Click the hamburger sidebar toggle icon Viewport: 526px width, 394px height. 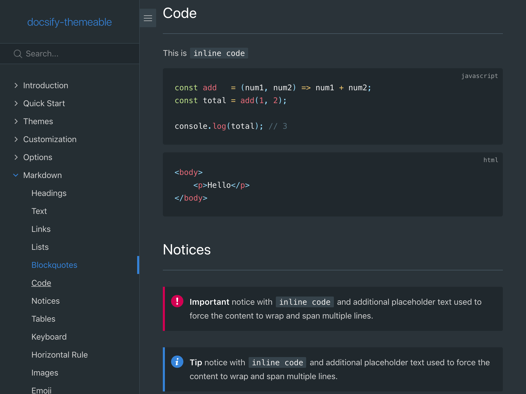pyautogui.click(x=148, y=18)
